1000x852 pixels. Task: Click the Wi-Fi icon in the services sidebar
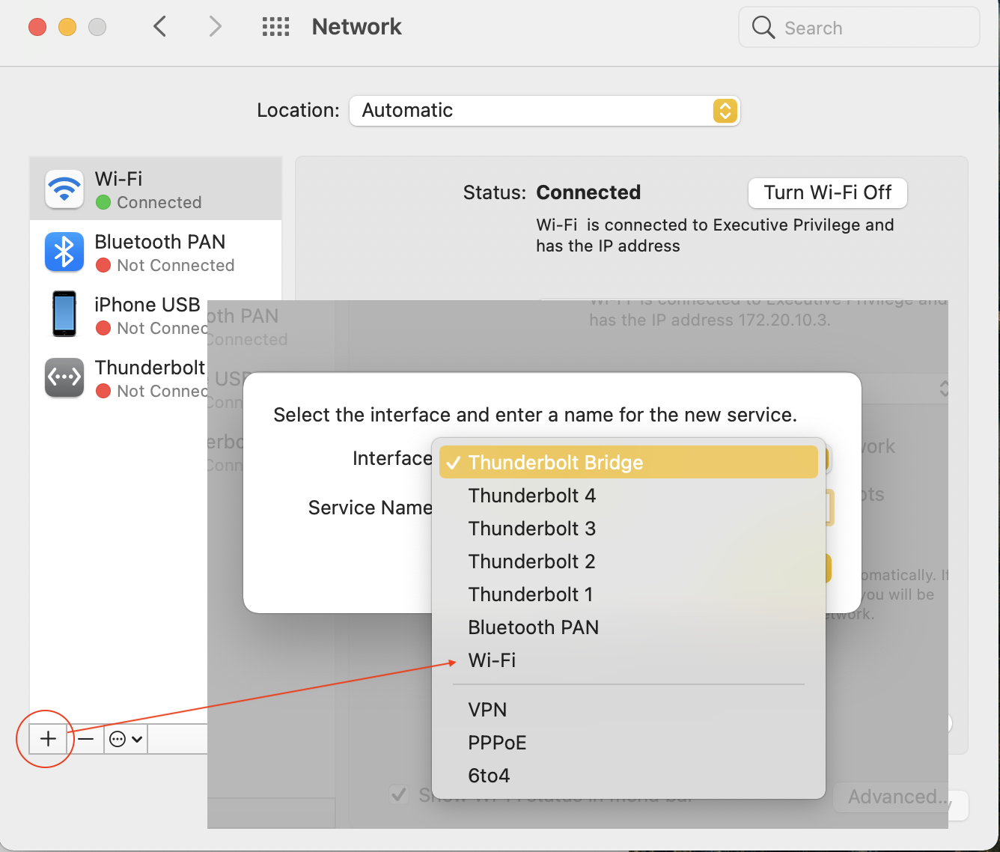pyautogui.click(x=64, y=189)
